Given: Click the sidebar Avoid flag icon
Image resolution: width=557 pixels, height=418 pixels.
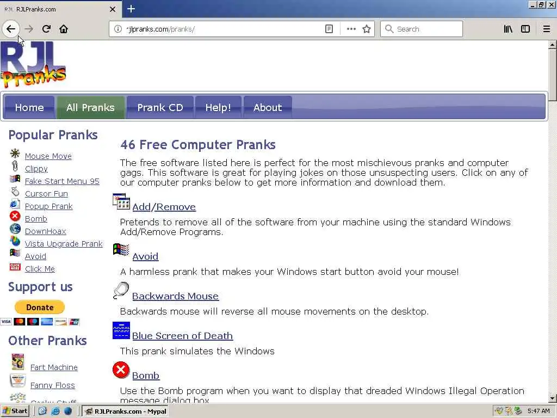Looking at the screenshot, I should coord(15,253).
